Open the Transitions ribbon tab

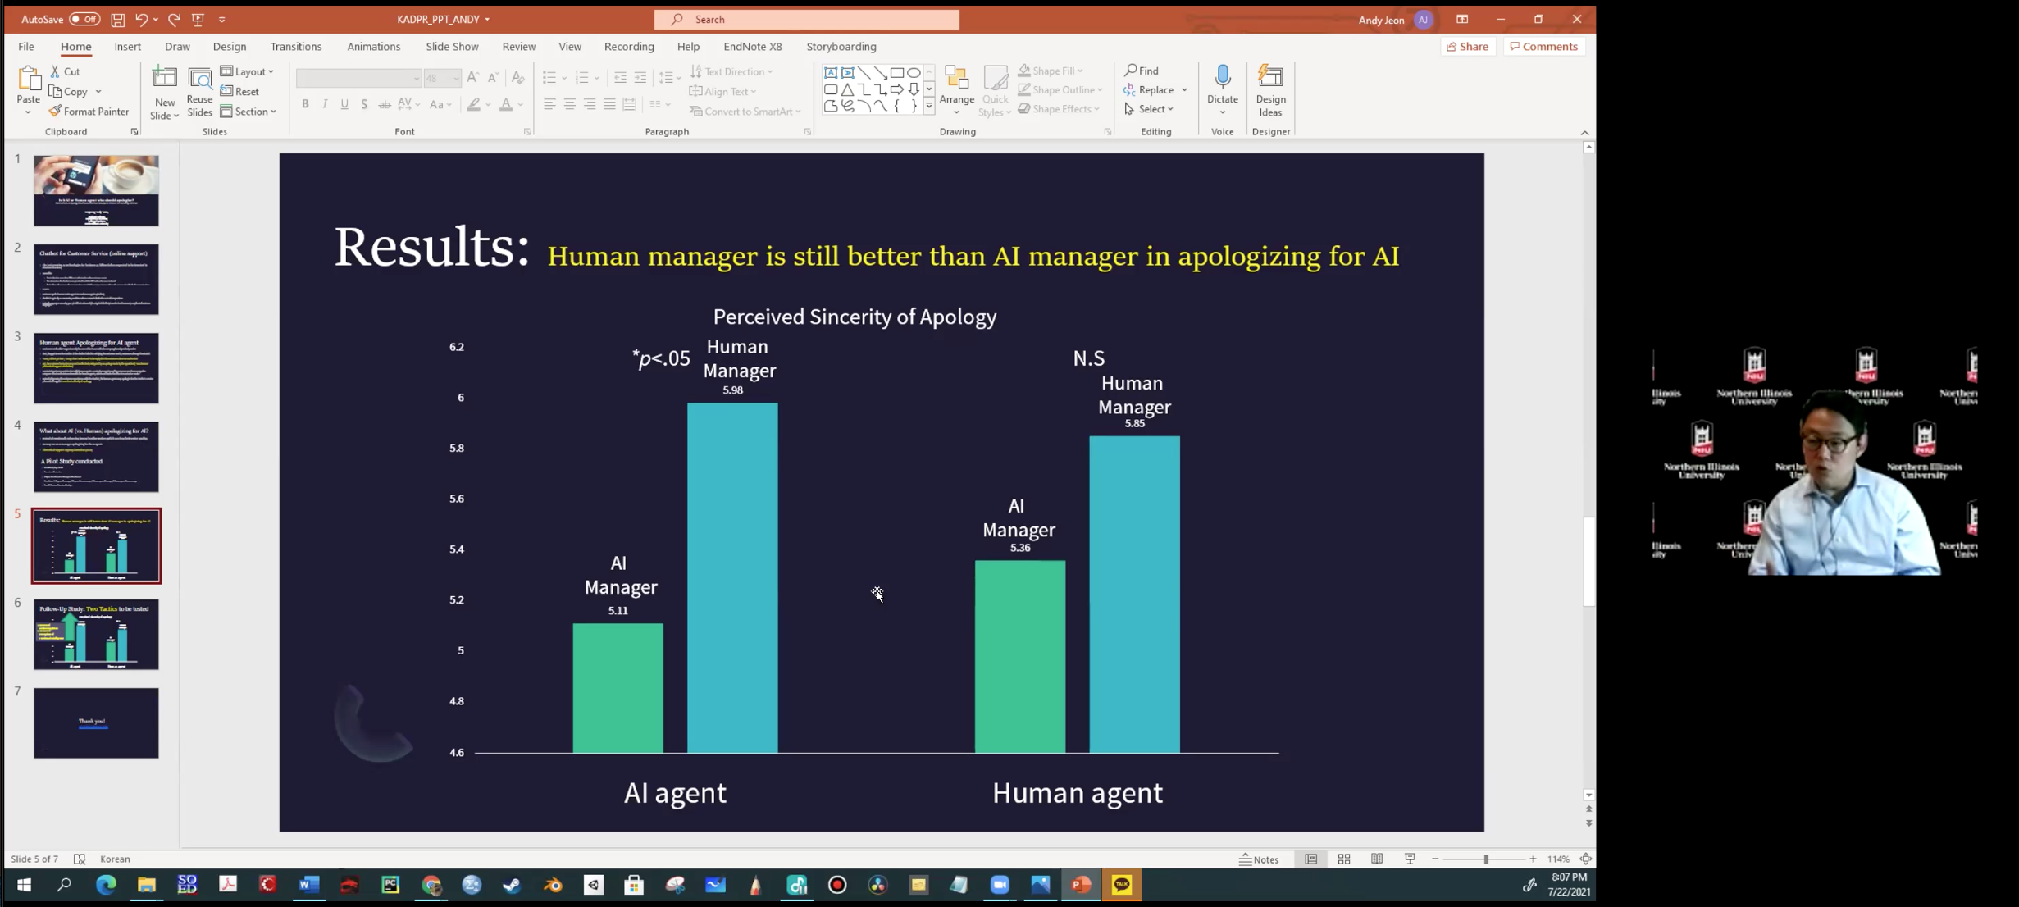click(295, 47)
